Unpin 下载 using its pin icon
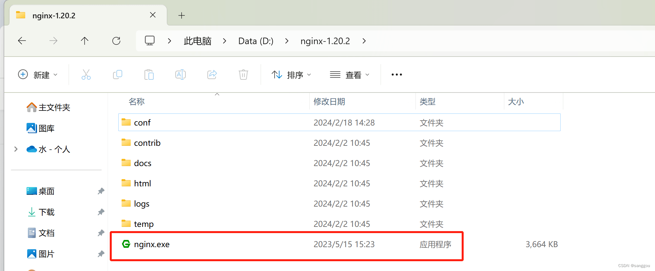Screen dimensions: 655x271 pyautogui.click(x=101, y=212)
